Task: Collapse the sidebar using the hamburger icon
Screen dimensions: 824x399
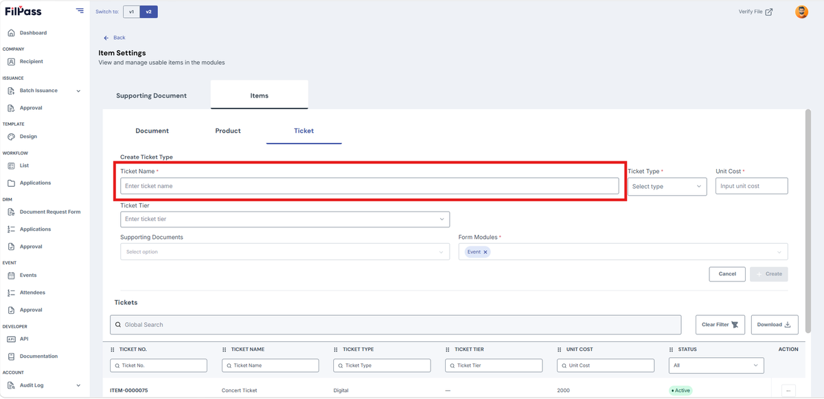Action: (80, 11)
